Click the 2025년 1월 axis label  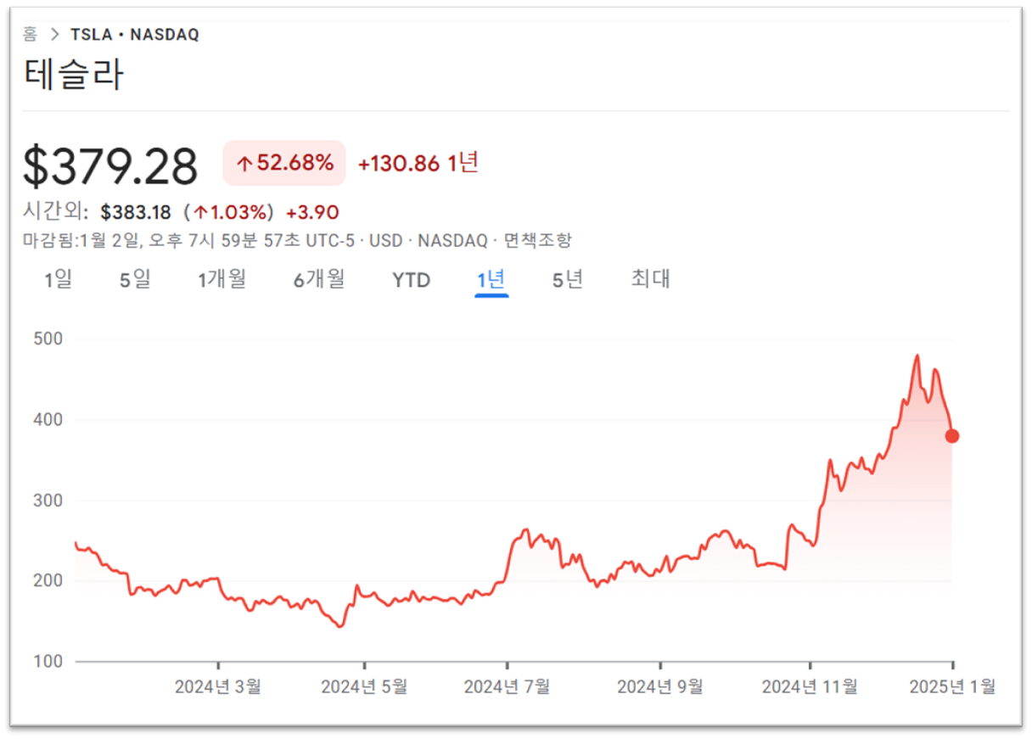coord(952,686)
